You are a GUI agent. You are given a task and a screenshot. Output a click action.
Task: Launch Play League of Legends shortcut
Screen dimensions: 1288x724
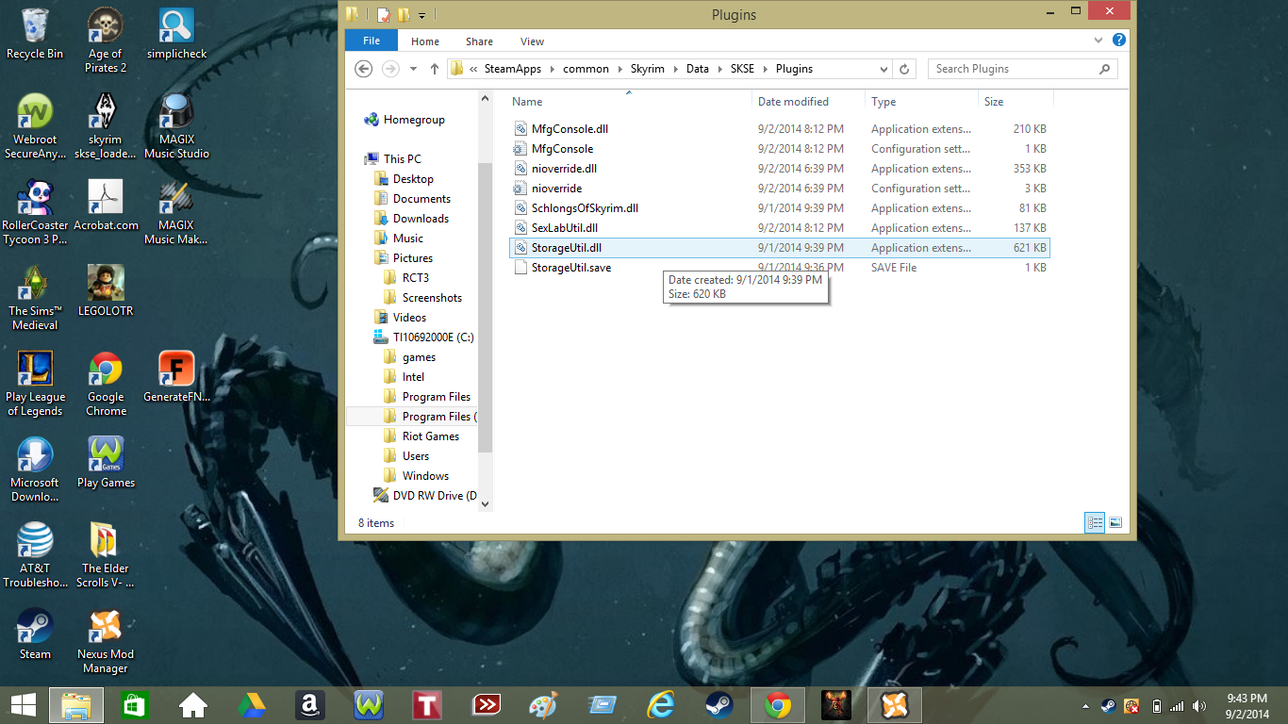(x=35, y=384)
